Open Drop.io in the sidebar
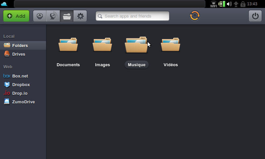The image size is (265, 159). pyautogui.click(x=23, y=93)
